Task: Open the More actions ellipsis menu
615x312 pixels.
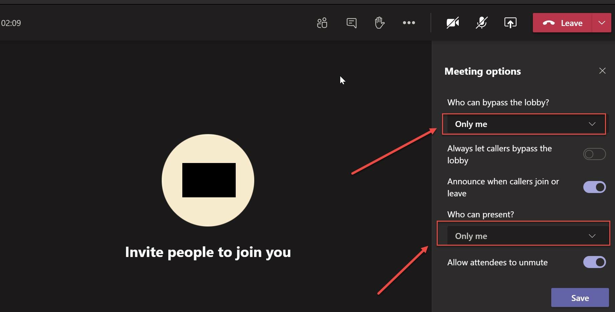Action: pos(409,23)
